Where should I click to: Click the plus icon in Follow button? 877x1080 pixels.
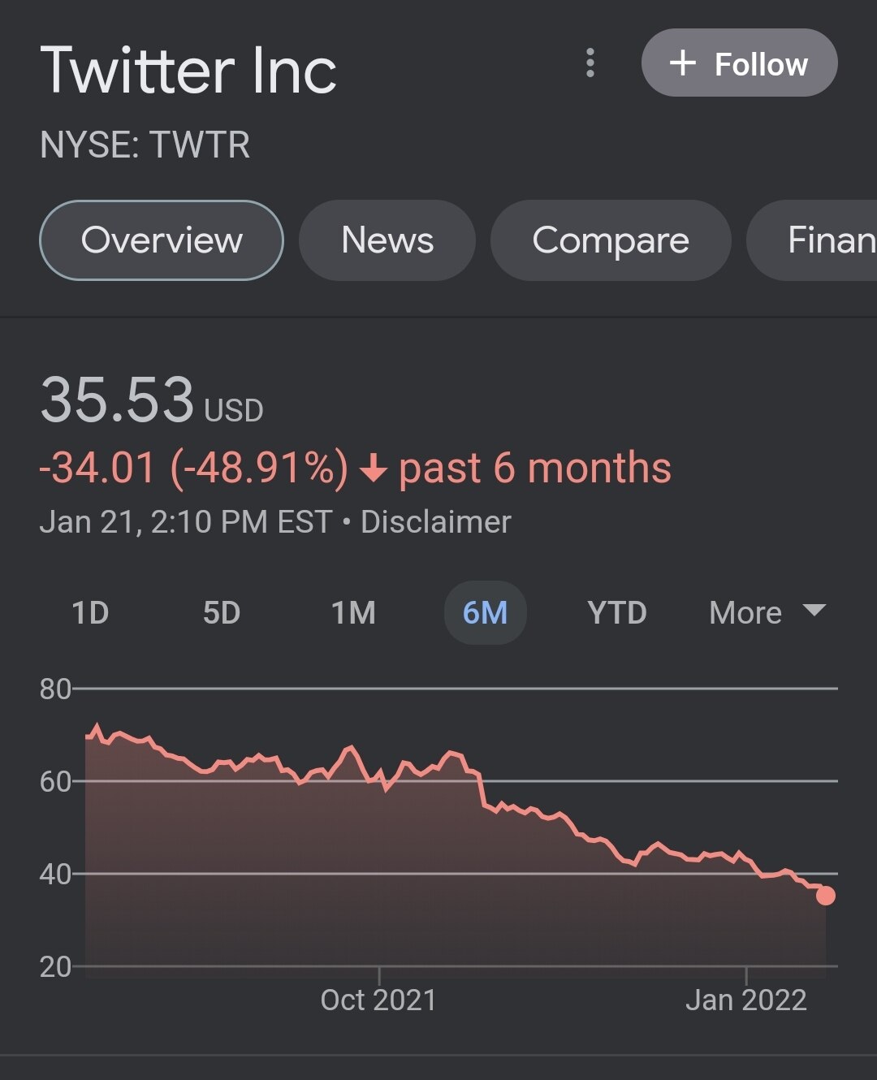click(x=683, y=63)
